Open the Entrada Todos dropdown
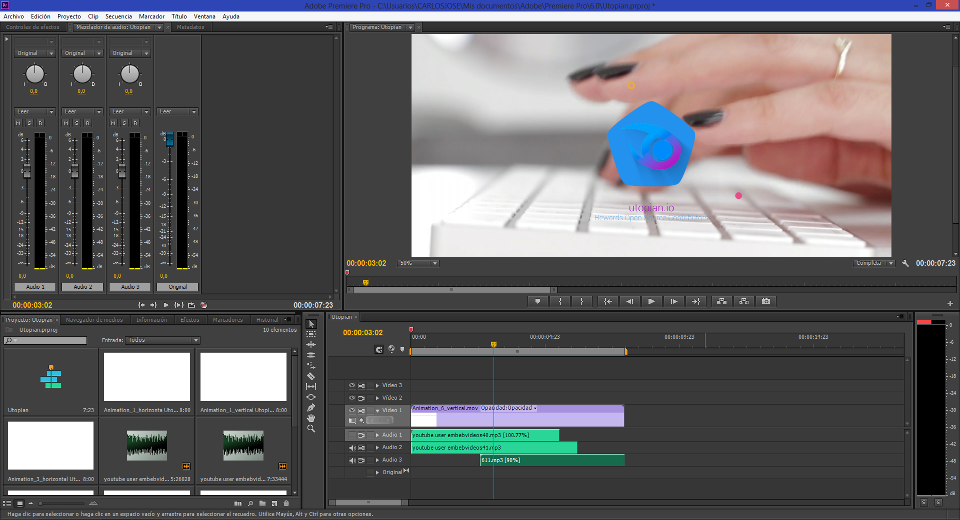 point(162,340)
